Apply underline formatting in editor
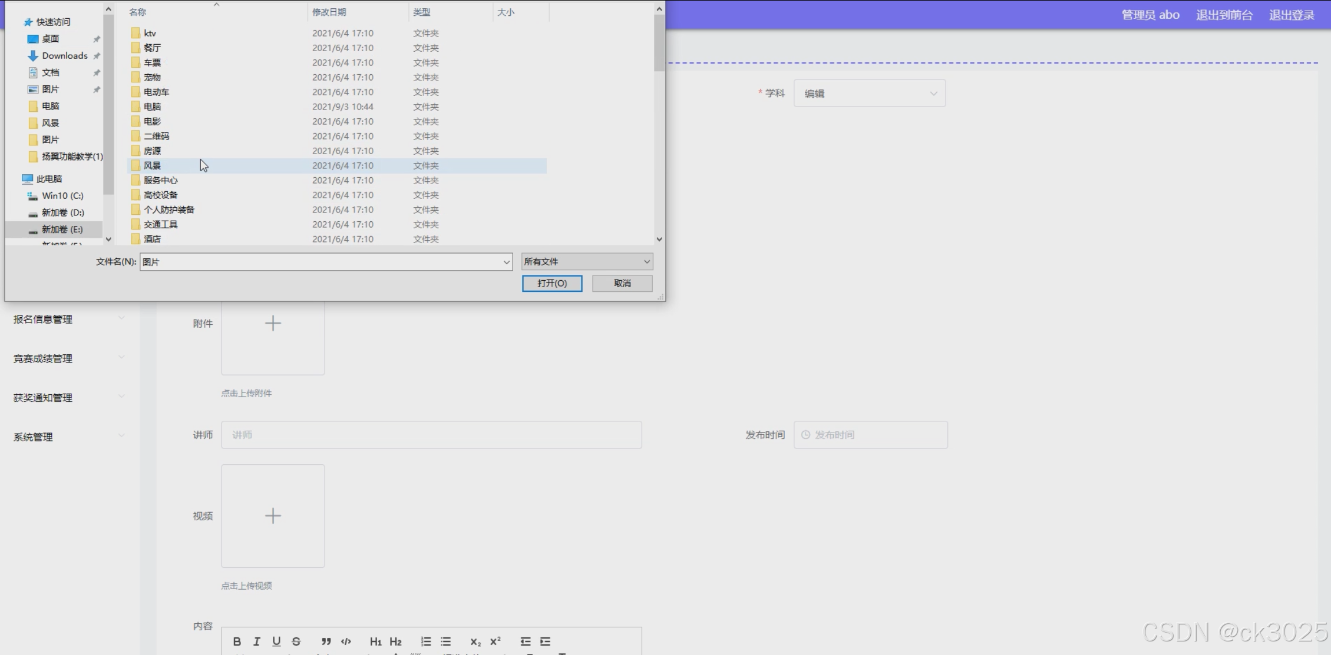Viewport: 1331px width, 655px height. [276, 641]
